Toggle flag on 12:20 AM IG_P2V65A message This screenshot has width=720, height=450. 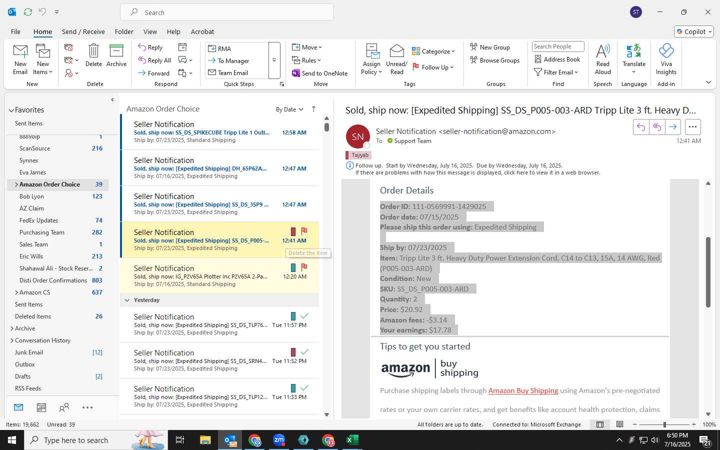(304, 267)
